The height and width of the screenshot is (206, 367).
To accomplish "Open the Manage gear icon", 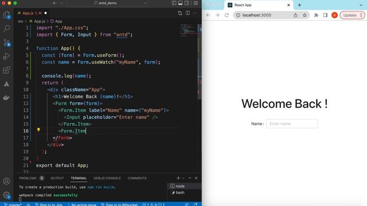I will click(6, 195).
